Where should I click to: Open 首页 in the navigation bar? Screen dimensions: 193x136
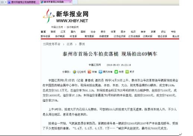click(x=43, y=32)
